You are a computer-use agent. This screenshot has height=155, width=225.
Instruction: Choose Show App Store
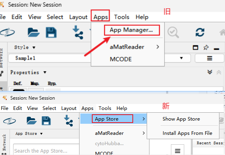point(181,119)
